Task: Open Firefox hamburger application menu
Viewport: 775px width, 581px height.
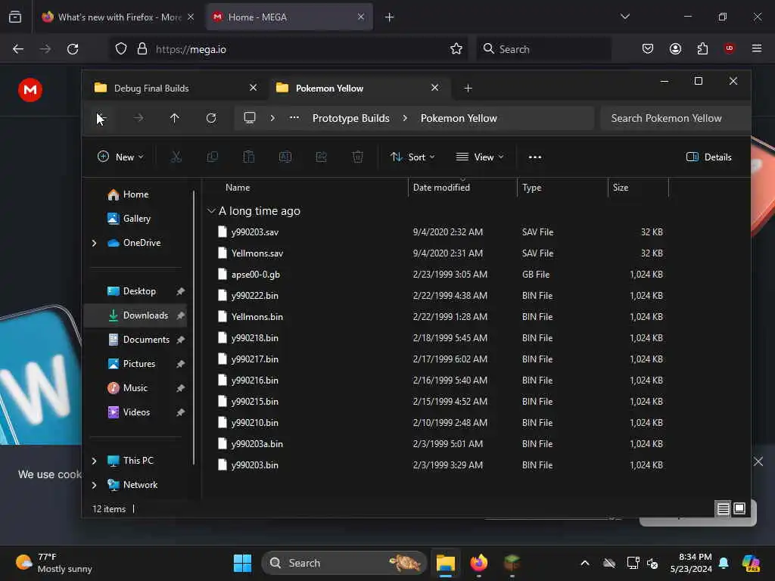Action: click(x=756, y=48)
